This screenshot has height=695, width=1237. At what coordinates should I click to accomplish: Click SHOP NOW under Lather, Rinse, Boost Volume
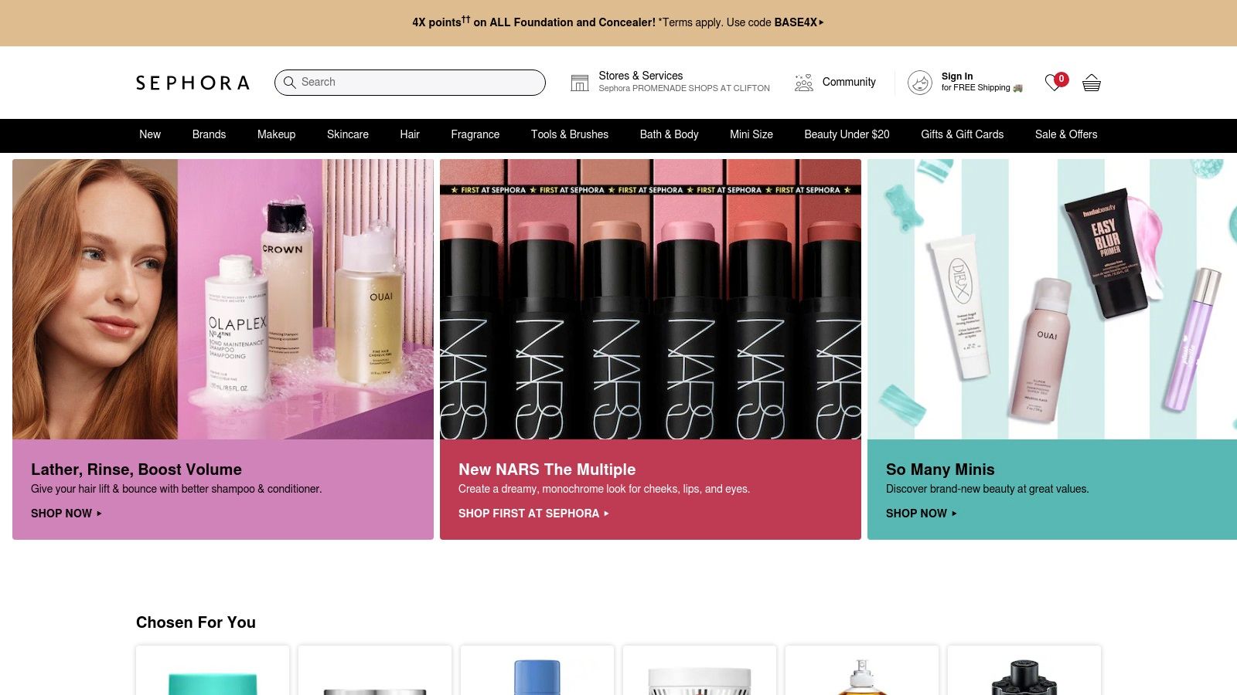click(66, 514)
